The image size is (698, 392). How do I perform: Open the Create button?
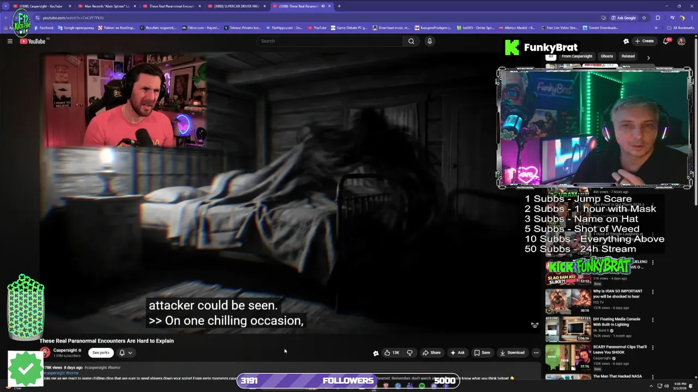(x=644, y=41)
